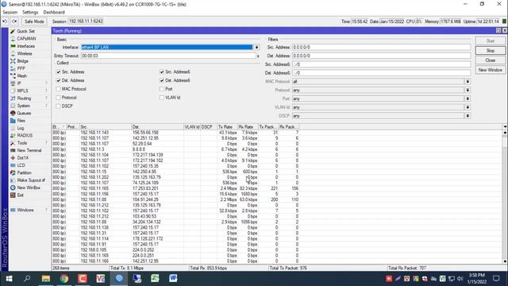Enable MAC Protocol collection
Image resolution: width=508 pixels, height=286 pixels.
pos(58,89)
